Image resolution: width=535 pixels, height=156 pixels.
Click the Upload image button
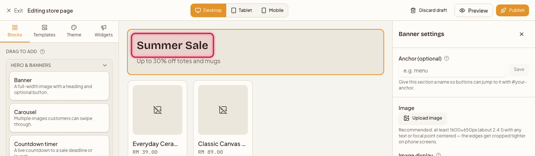click(x=423, y=118)
